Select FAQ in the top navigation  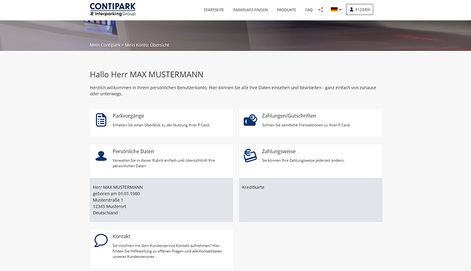tap(309, 10)
